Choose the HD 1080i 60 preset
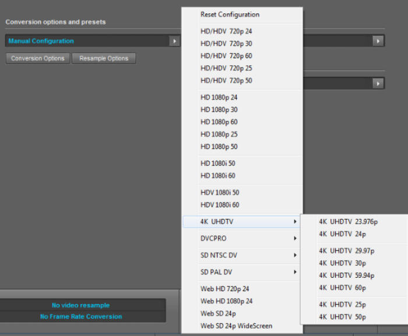Screen dimensions: 408x336 [x=218, y=176]
